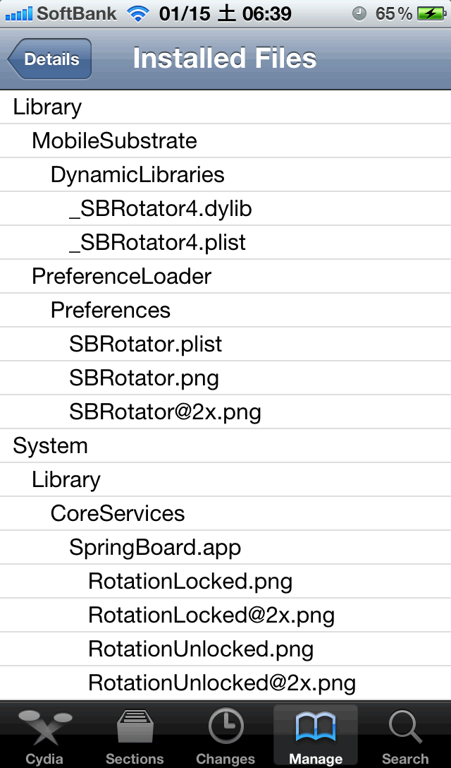Tap the _SBRotator4.dylib file entry
Image resolution: width=451 pixels, height=768 pixels.
(x=160, y=209)
